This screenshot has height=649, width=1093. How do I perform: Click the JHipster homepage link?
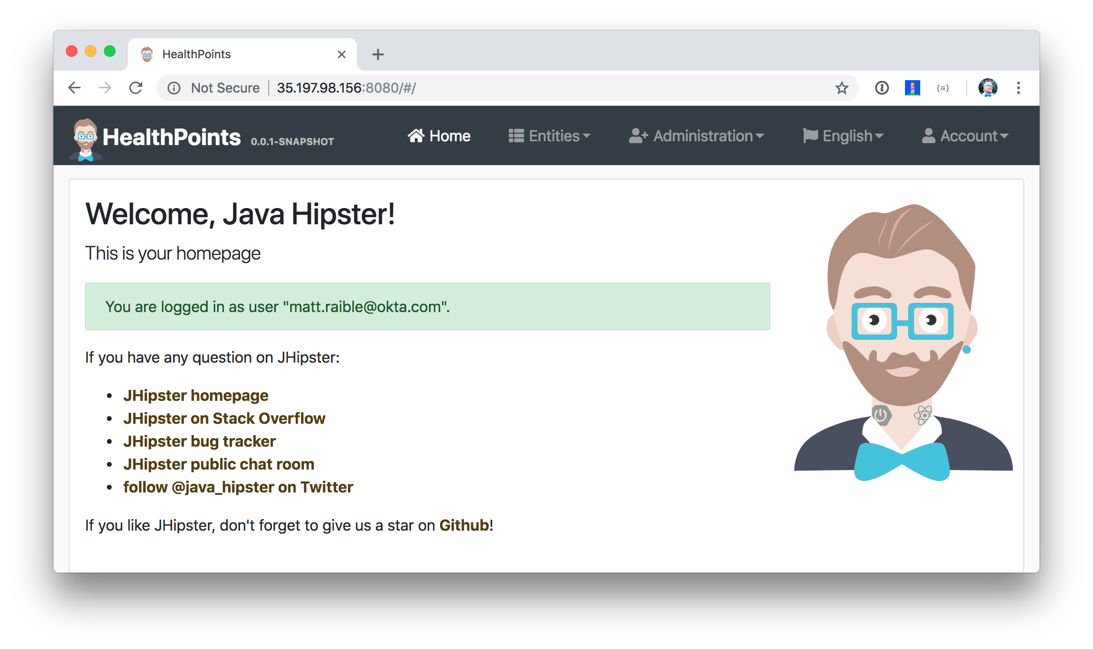click(196, 395)
